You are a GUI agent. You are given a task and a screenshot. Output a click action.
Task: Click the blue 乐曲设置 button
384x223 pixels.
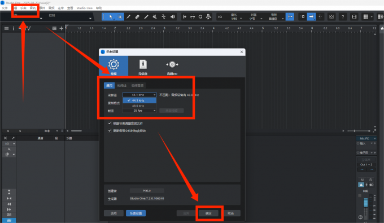click(136, 213)
